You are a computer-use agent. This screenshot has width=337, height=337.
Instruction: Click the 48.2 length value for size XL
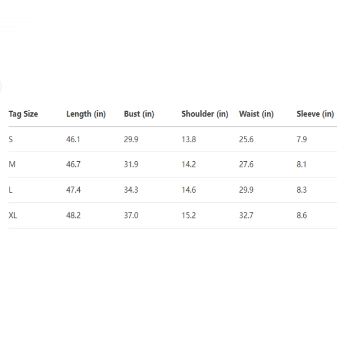tap(74, 215)
